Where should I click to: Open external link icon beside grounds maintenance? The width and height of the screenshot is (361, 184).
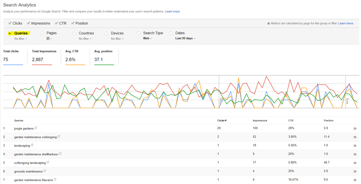tap(44, 171)
